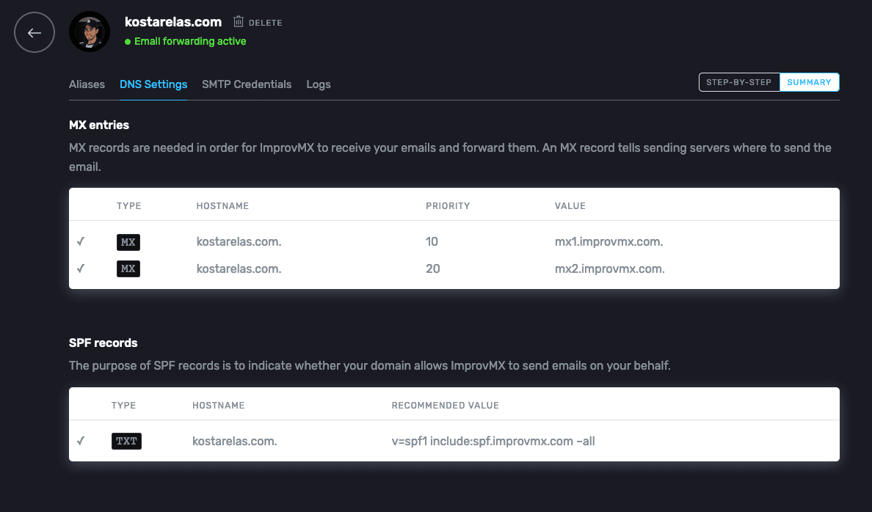Go to the Logs tab
The image size is (872, 512).
(x=319, y=84)
